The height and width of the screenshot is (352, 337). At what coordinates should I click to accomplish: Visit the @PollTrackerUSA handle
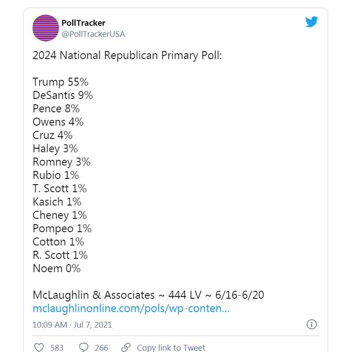tap(93, 34)
